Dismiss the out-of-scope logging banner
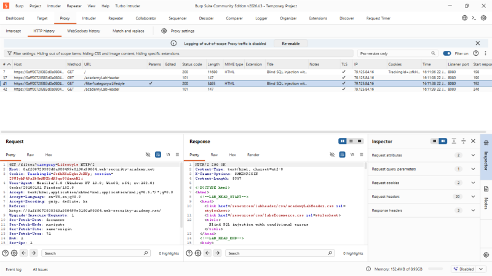 point(478,43)
